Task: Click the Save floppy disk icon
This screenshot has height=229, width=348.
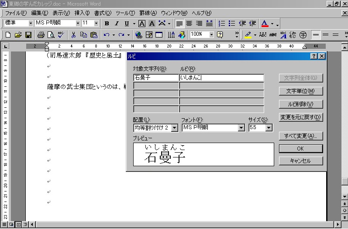Action: coord(28,35)
